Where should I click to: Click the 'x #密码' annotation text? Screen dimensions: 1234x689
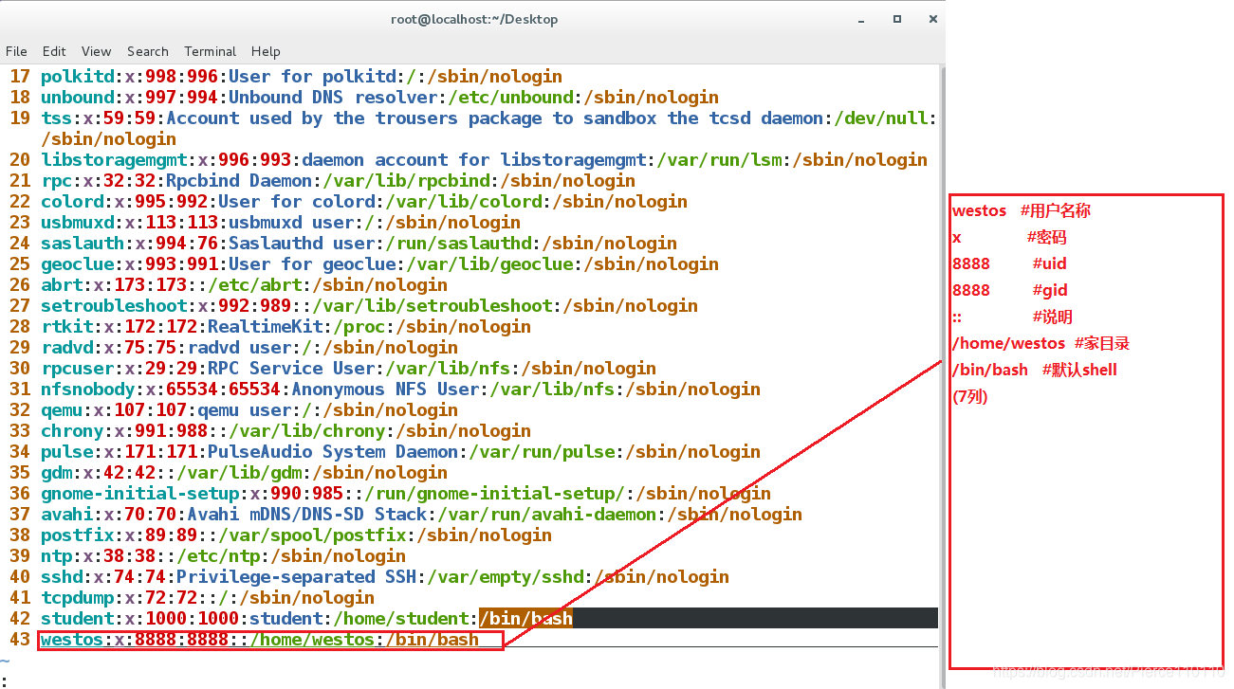pos(1009,237)
